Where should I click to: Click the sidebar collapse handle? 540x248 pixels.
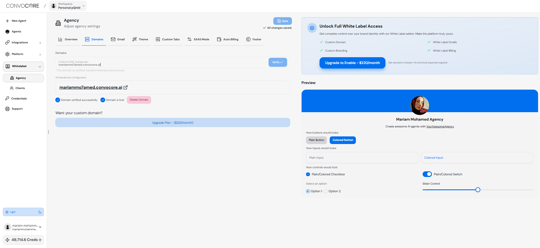(48, 132)
